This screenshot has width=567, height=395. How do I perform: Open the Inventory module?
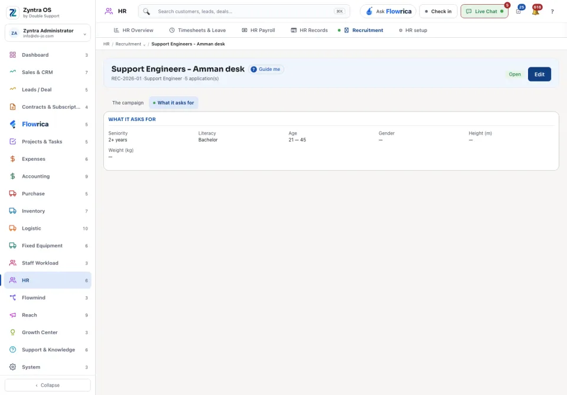point(48,211)
